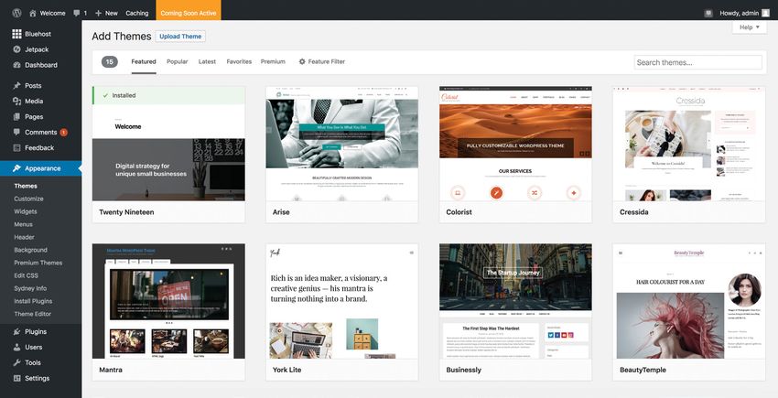Click the Arise theme name label
This screenshot has width=778, height=398.
pyautogui.click(x=281, y=212)
